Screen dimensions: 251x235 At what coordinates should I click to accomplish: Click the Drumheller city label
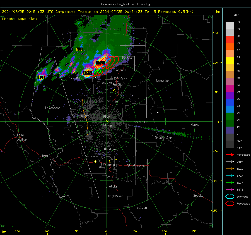163,138
